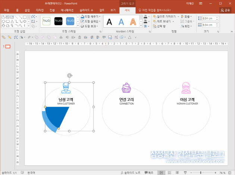Choose the right arrow shape in shapes gallery

(25, 21)
